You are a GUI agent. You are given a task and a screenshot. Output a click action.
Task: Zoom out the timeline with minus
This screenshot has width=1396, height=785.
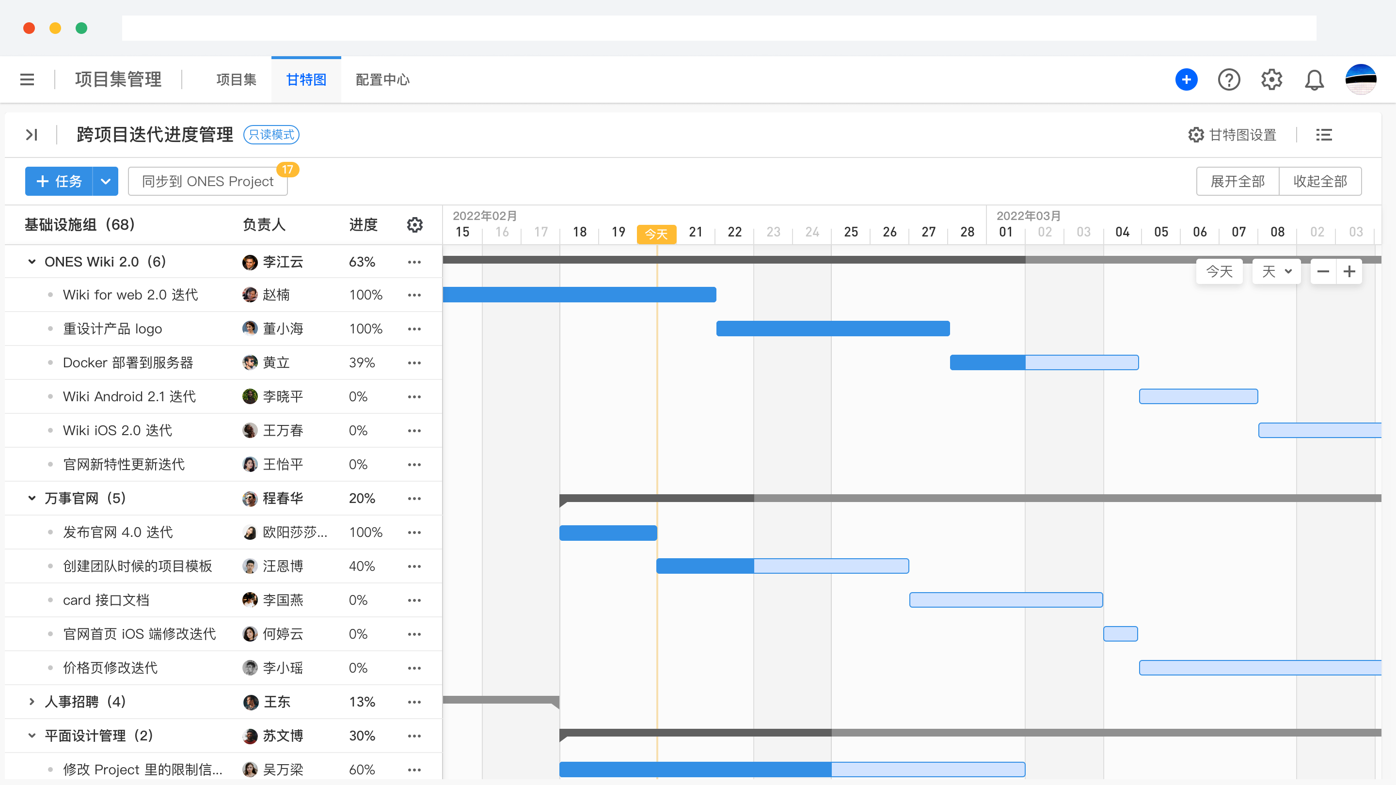tap(1323, 271)
